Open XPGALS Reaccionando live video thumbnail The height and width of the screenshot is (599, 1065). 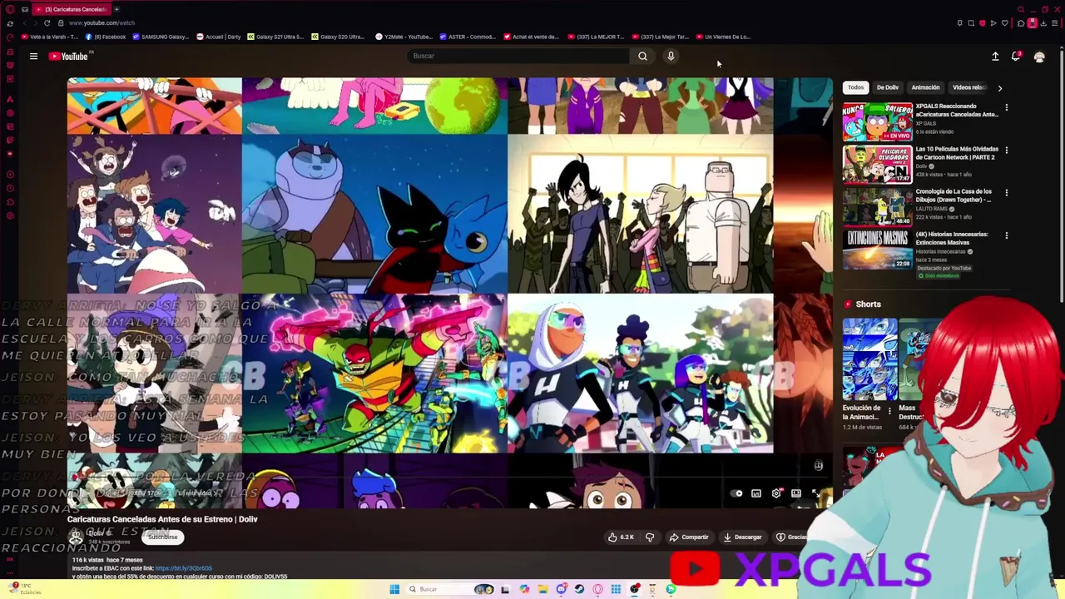click(x=877, y=121)
